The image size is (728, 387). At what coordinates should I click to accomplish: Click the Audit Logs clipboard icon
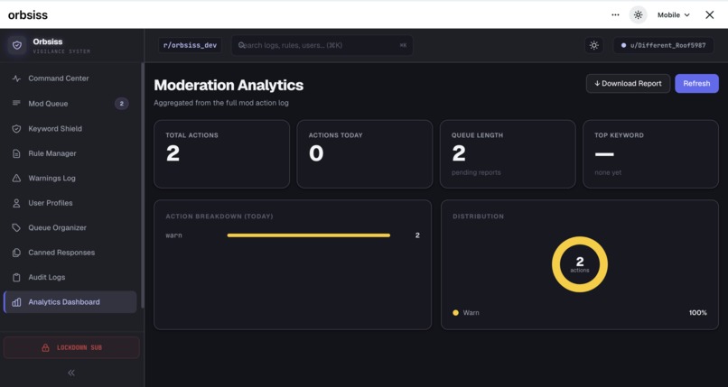[16, 277]
